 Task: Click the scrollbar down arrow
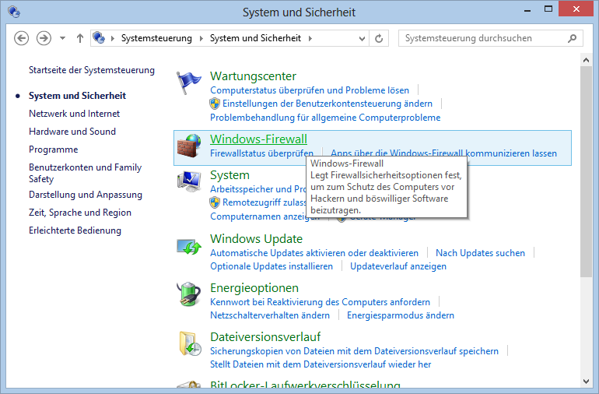[586, 381]
